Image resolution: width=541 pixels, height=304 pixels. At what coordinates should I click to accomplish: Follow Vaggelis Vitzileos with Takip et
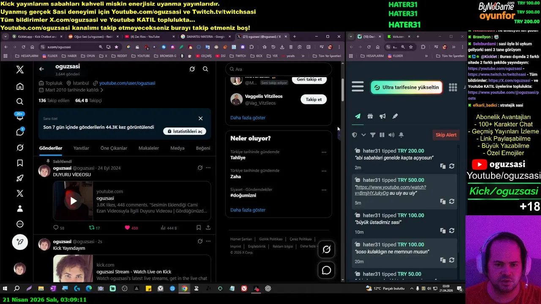[x=314, y=100]
